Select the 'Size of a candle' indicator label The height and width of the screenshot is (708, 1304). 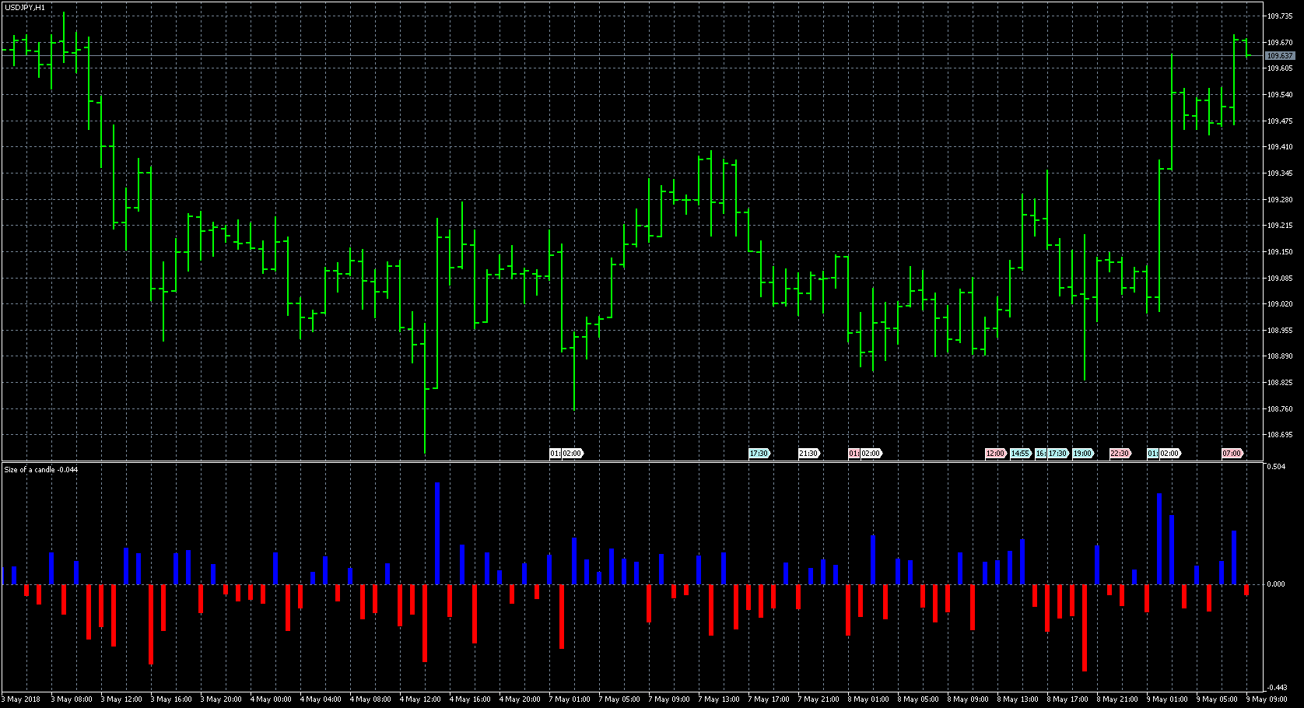[x=41, y=470]
